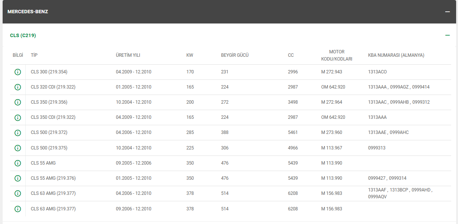Image resolution: width=458 pixels, height=224 pixels.
Task: Open info for CLS 320 CDI (219.322)
Action: pyautogui.click(x=17, y=87)
